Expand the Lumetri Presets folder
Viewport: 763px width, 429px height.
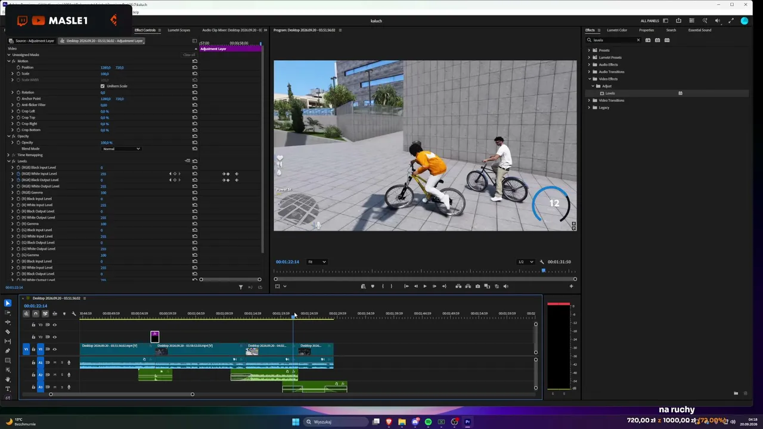click(x=610, y=57)
